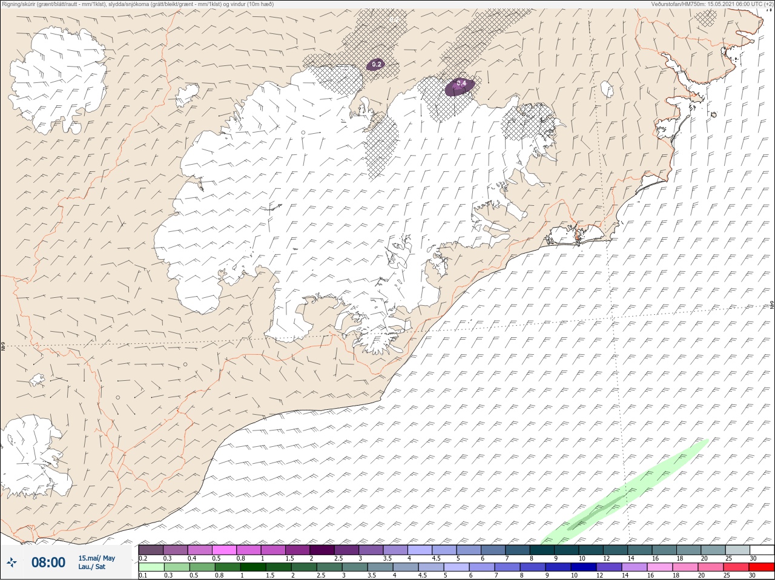Pick the dark mauve first swatch of upper legend
Viewport: 775px width, 580px height.
click(151, 550)
